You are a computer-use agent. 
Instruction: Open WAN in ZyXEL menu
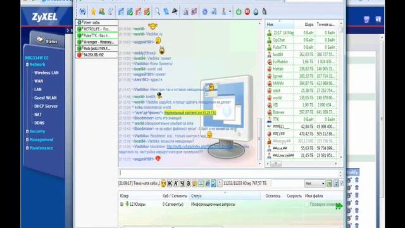(39, 81)
